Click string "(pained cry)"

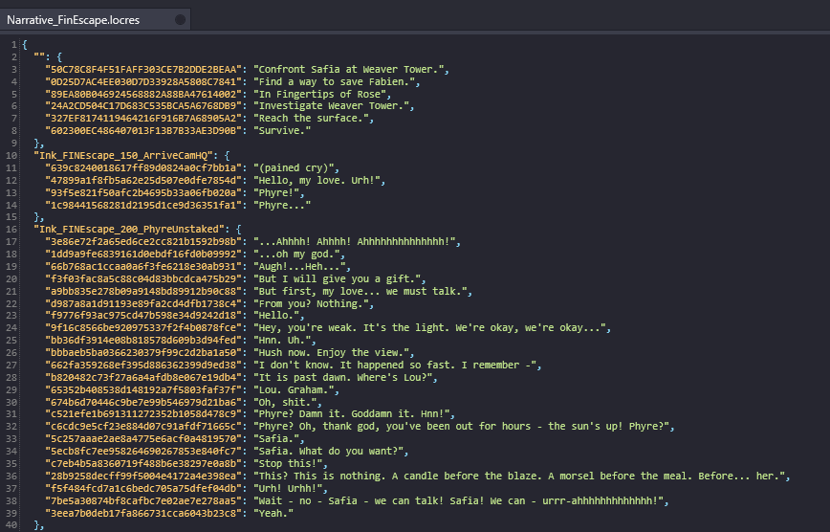pyautogui.click(x=294, y=167)
